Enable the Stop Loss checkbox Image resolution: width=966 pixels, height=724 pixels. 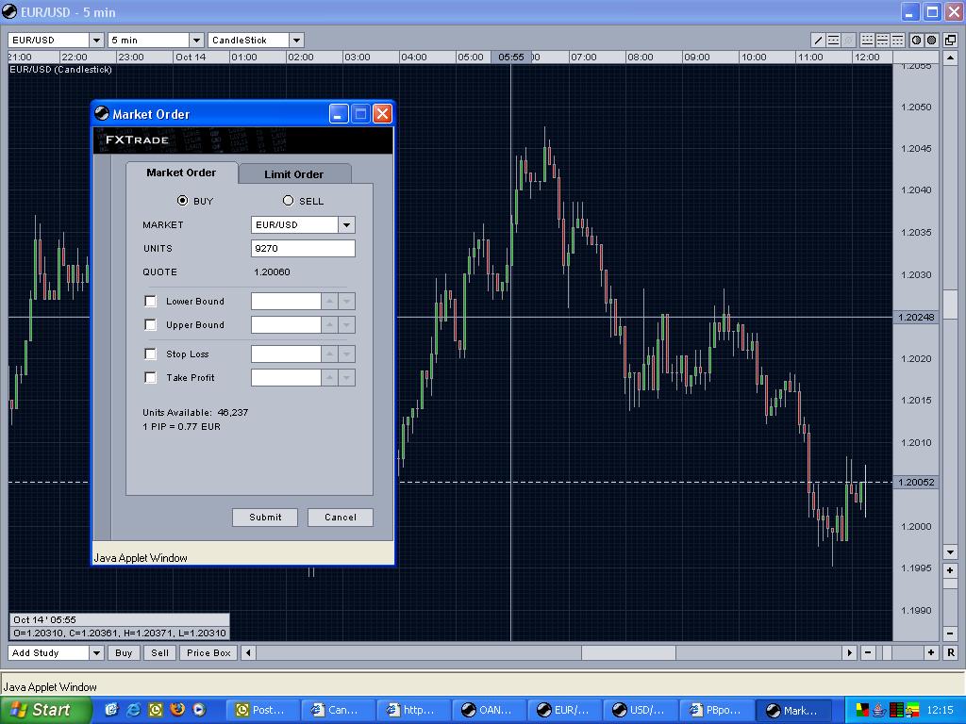(150, 354)
